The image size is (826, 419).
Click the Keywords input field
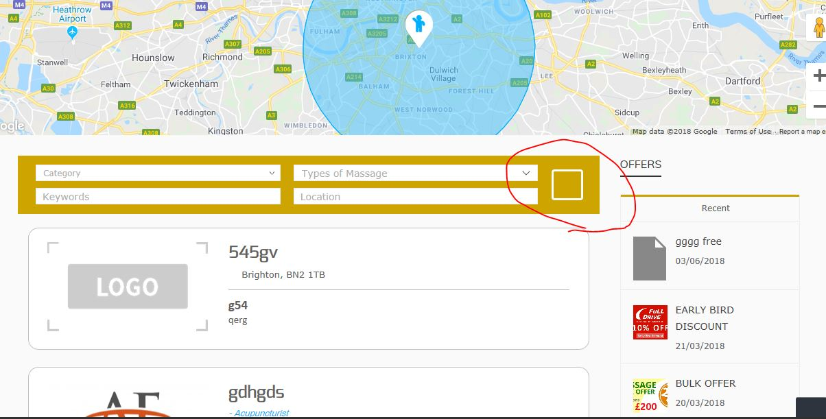[158, 196]
